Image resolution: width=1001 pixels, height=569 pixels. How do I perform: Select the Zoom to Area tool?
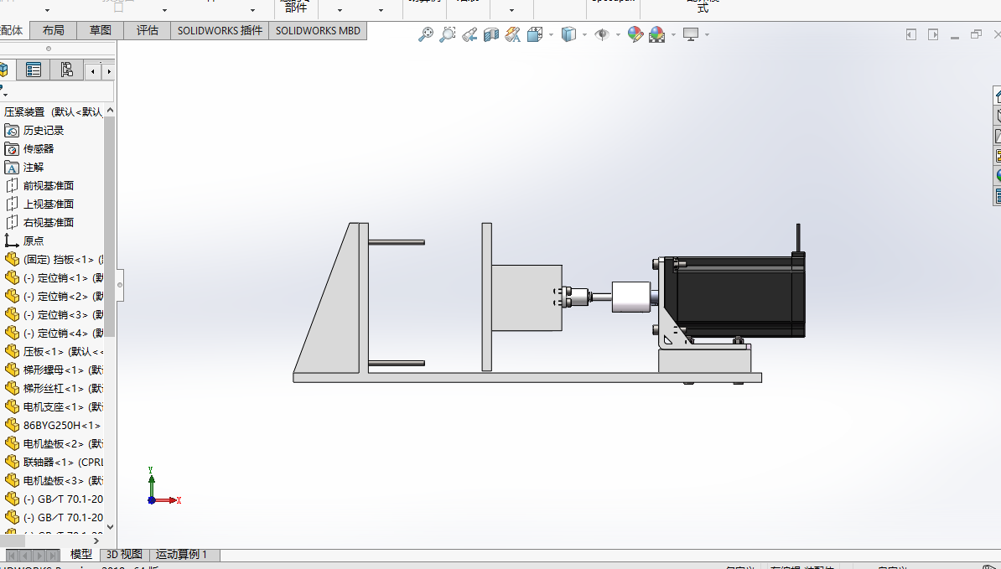(448, 34)
